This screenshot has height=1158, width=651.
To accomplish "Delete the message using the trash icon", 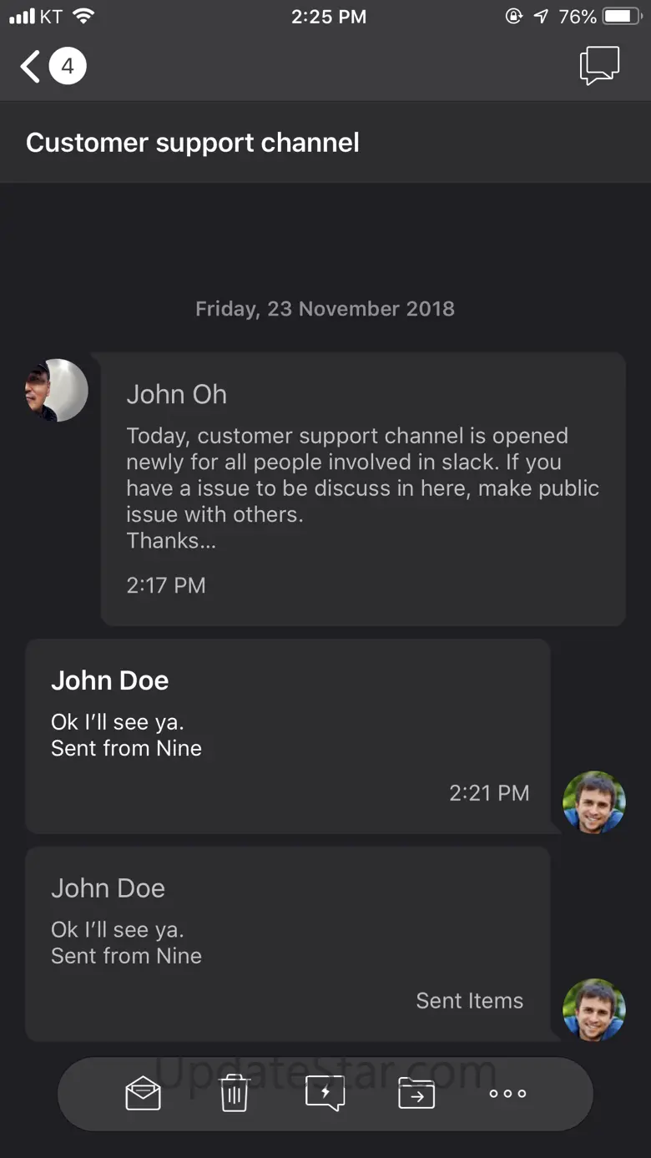I will pyautogui.click(x=235, y=1093).
